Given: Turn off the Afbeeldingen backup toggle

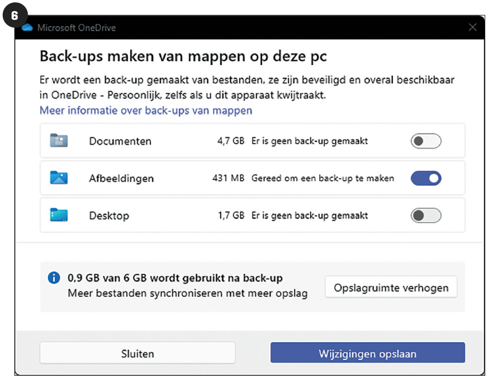Looking at the screenshot, I should pos(426,178).
